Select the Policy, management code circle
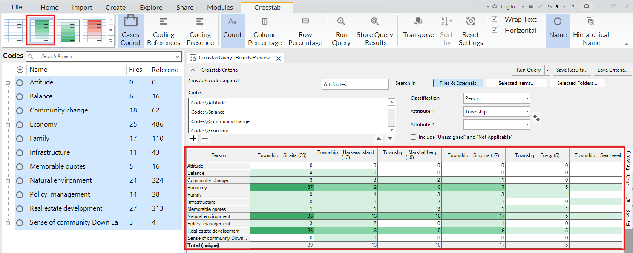The width and height of the screenshot is (633, 253). 20,194
